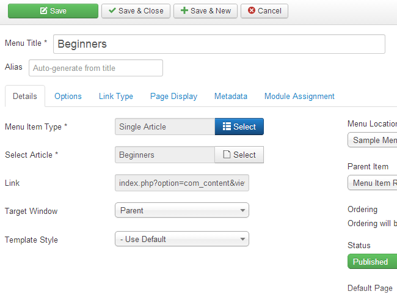Open the Module Assignment tab
Image resolution: width=397 pixels, height=294 pixels.
[x=299, y=97]
